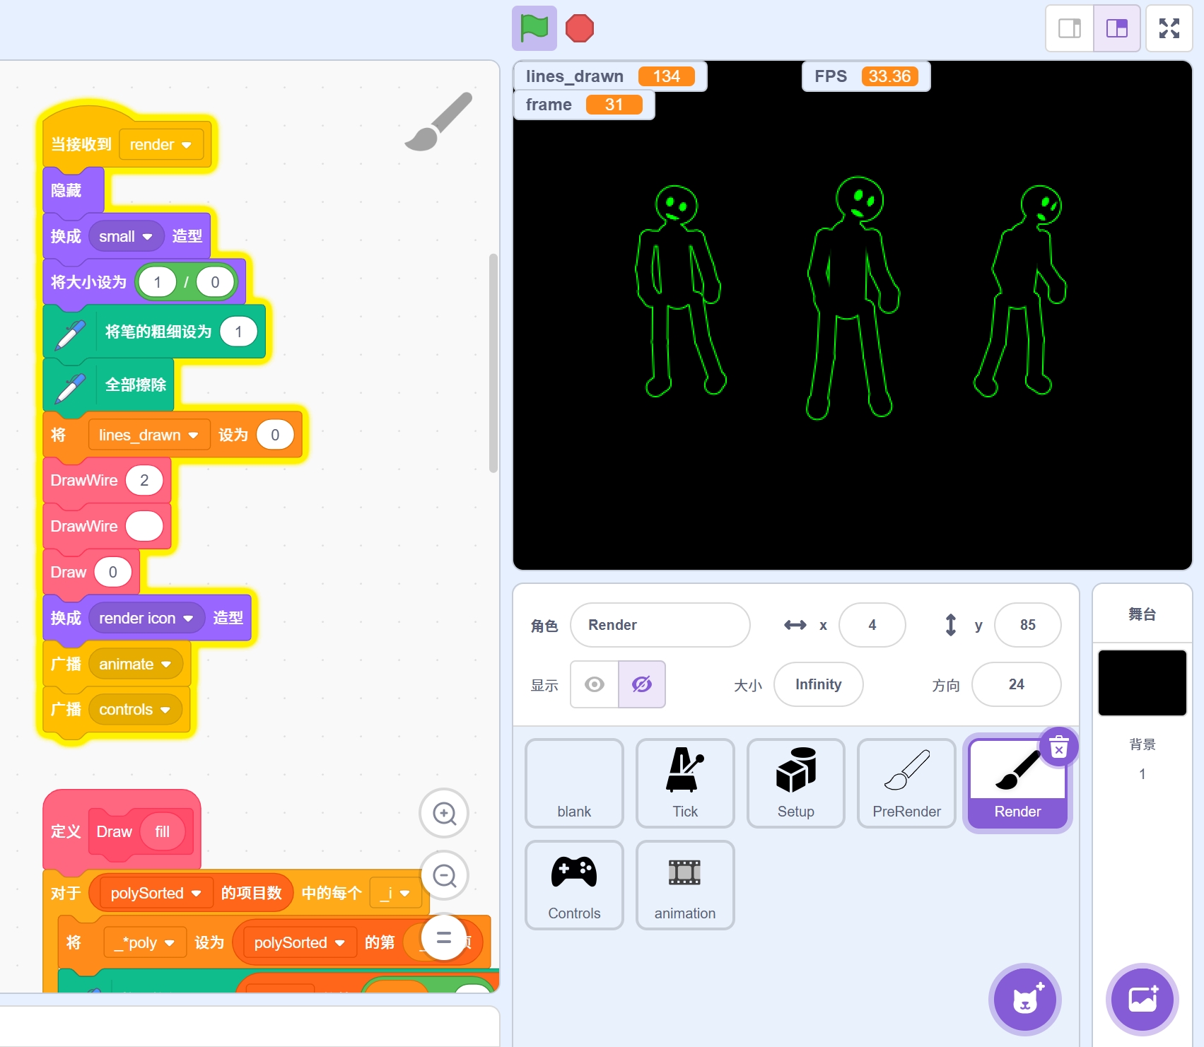Select the Controls sprite

pyautogui.click(x=574, y=884)
